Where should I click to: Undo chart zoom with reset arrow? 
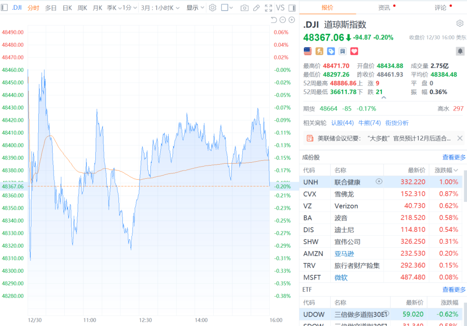(274, 20)
